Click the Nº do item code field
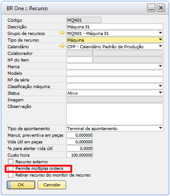The width and height of the screenshot is (170, 196). tap(79, 60)
